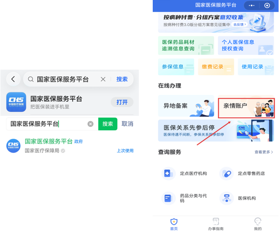This screenshot has width=279, height=235.
Task: Tap the blue 搜索 link in app store bar
Action: (x=122, y=79)
